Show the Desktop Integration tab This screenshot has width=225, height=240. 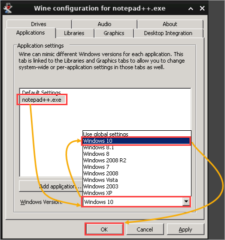pyautogui.click(x=168, y=33)
